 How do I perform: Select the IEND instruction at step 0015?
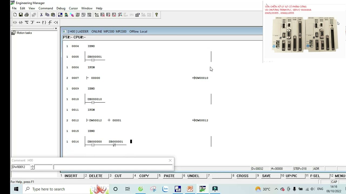pos(91,131)
